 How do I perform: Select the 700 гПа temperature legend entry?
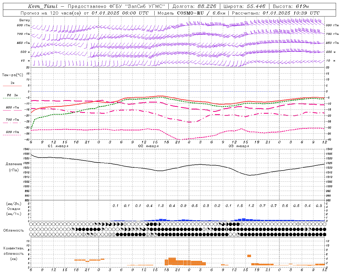(12, 120)
